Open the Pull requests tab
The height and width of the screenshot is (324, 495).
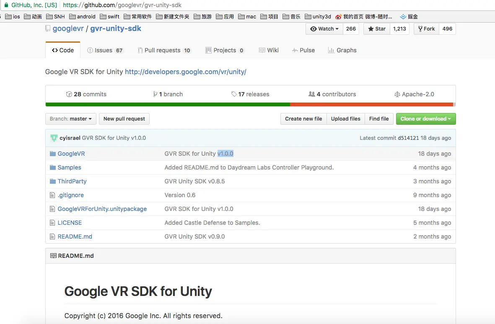[x=164, y=50]
